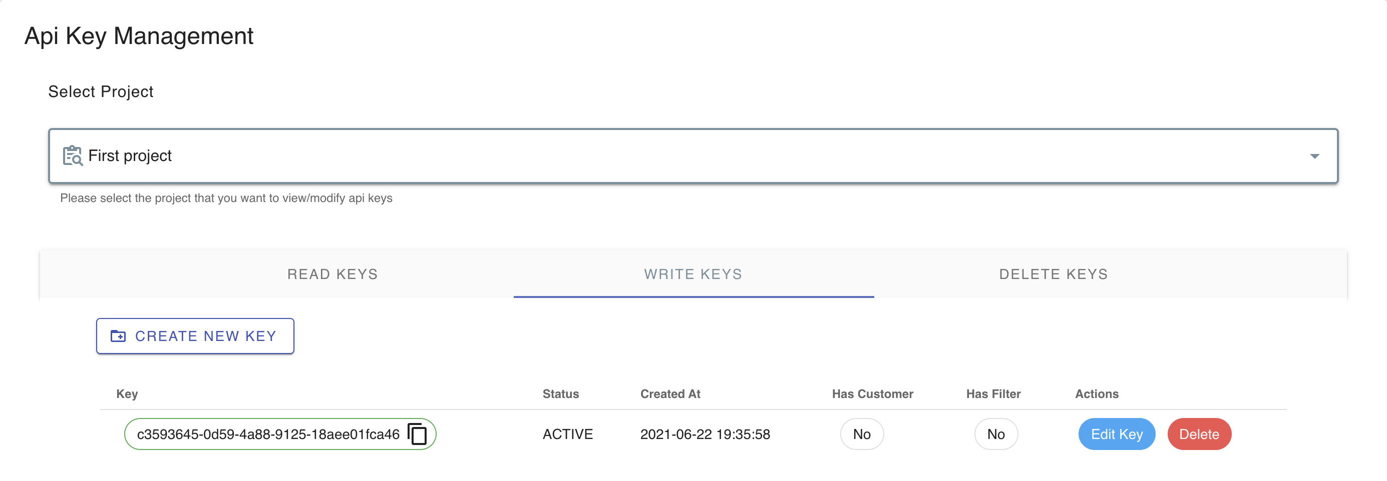The height and width of the screenshot is (481, 1387).
Task: Switch to the DELETE KEYS tab
Action: click(1053, 274)
